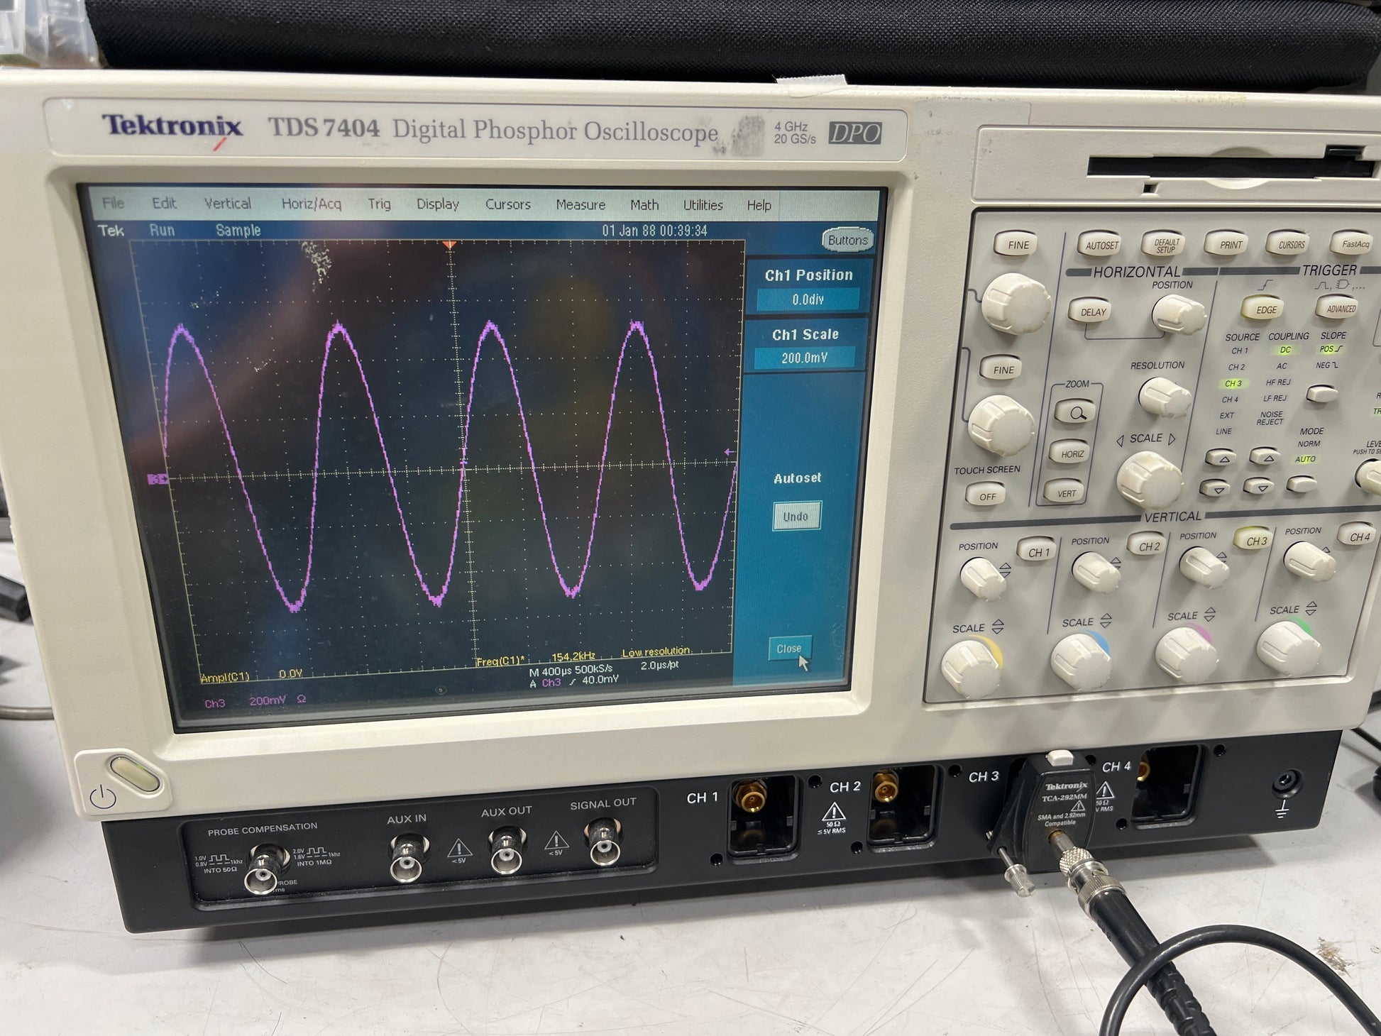Screen dimensions: 1381x1036
Task: Open the Utilities menu
Action: pyautogui.click(x=703, y=205)
